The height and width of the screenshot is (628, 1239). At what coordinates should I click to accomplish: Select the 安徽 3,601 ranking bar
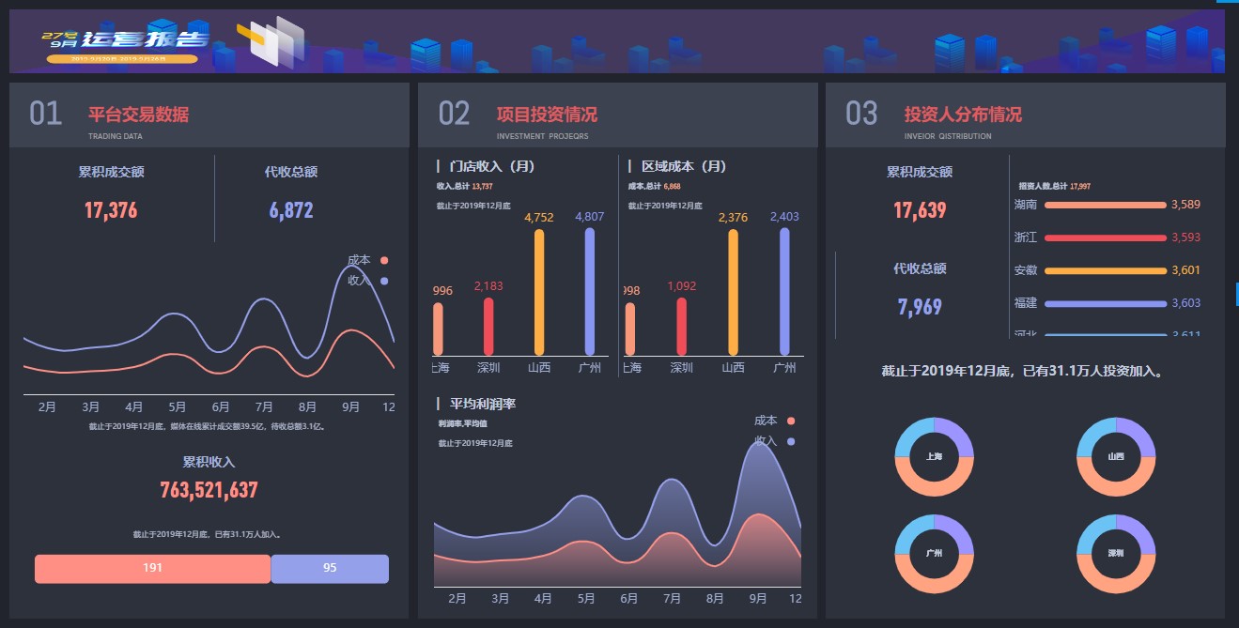(1105, 271)
